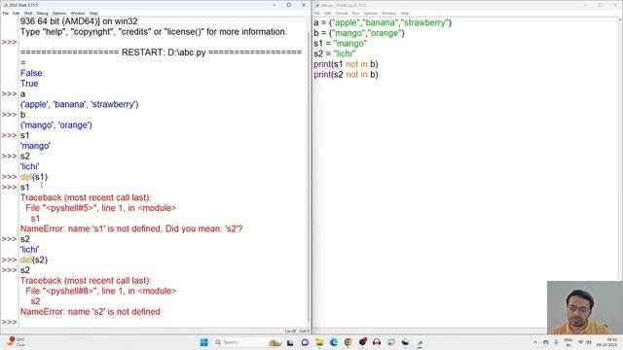
Task: Open the headphones app on taskbar
Action: (377, 342)
